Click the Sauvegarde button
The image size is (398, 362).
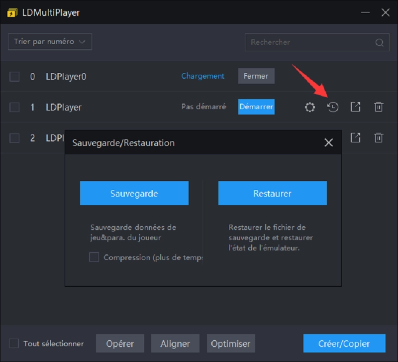[134, 193]
